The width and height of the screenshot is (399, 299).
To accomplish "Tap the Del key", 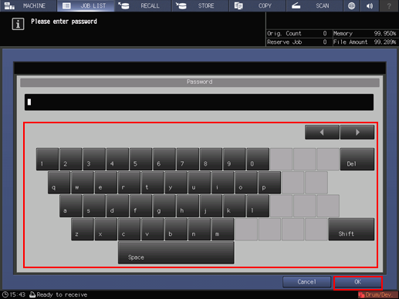I will pos(357,159).
